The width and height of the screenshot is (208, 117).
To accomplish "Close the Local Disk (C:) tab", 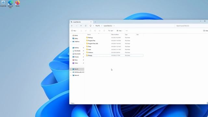I will (91, 22).
